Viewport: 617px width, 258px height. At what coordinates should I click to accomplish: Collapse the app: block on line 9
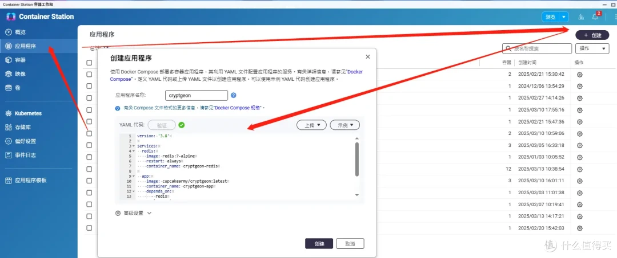133,177
